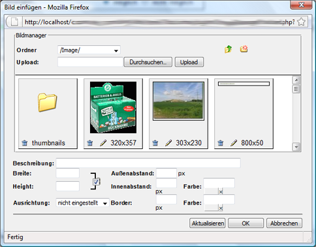This screenshot has height=247, width=316.
Task: Edit the 800x50 image pencil icon
Action: click(x=234, y=143)
